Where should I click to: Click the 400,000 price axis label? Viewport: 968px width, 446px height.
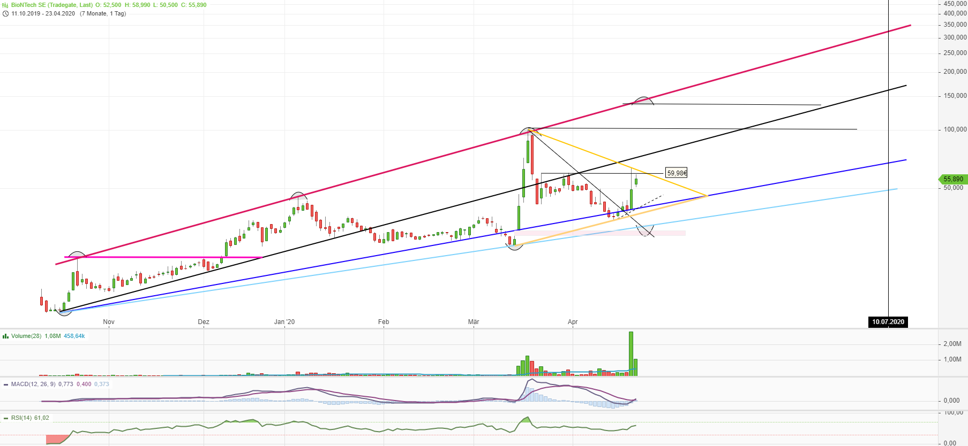[x=955, y=13]
